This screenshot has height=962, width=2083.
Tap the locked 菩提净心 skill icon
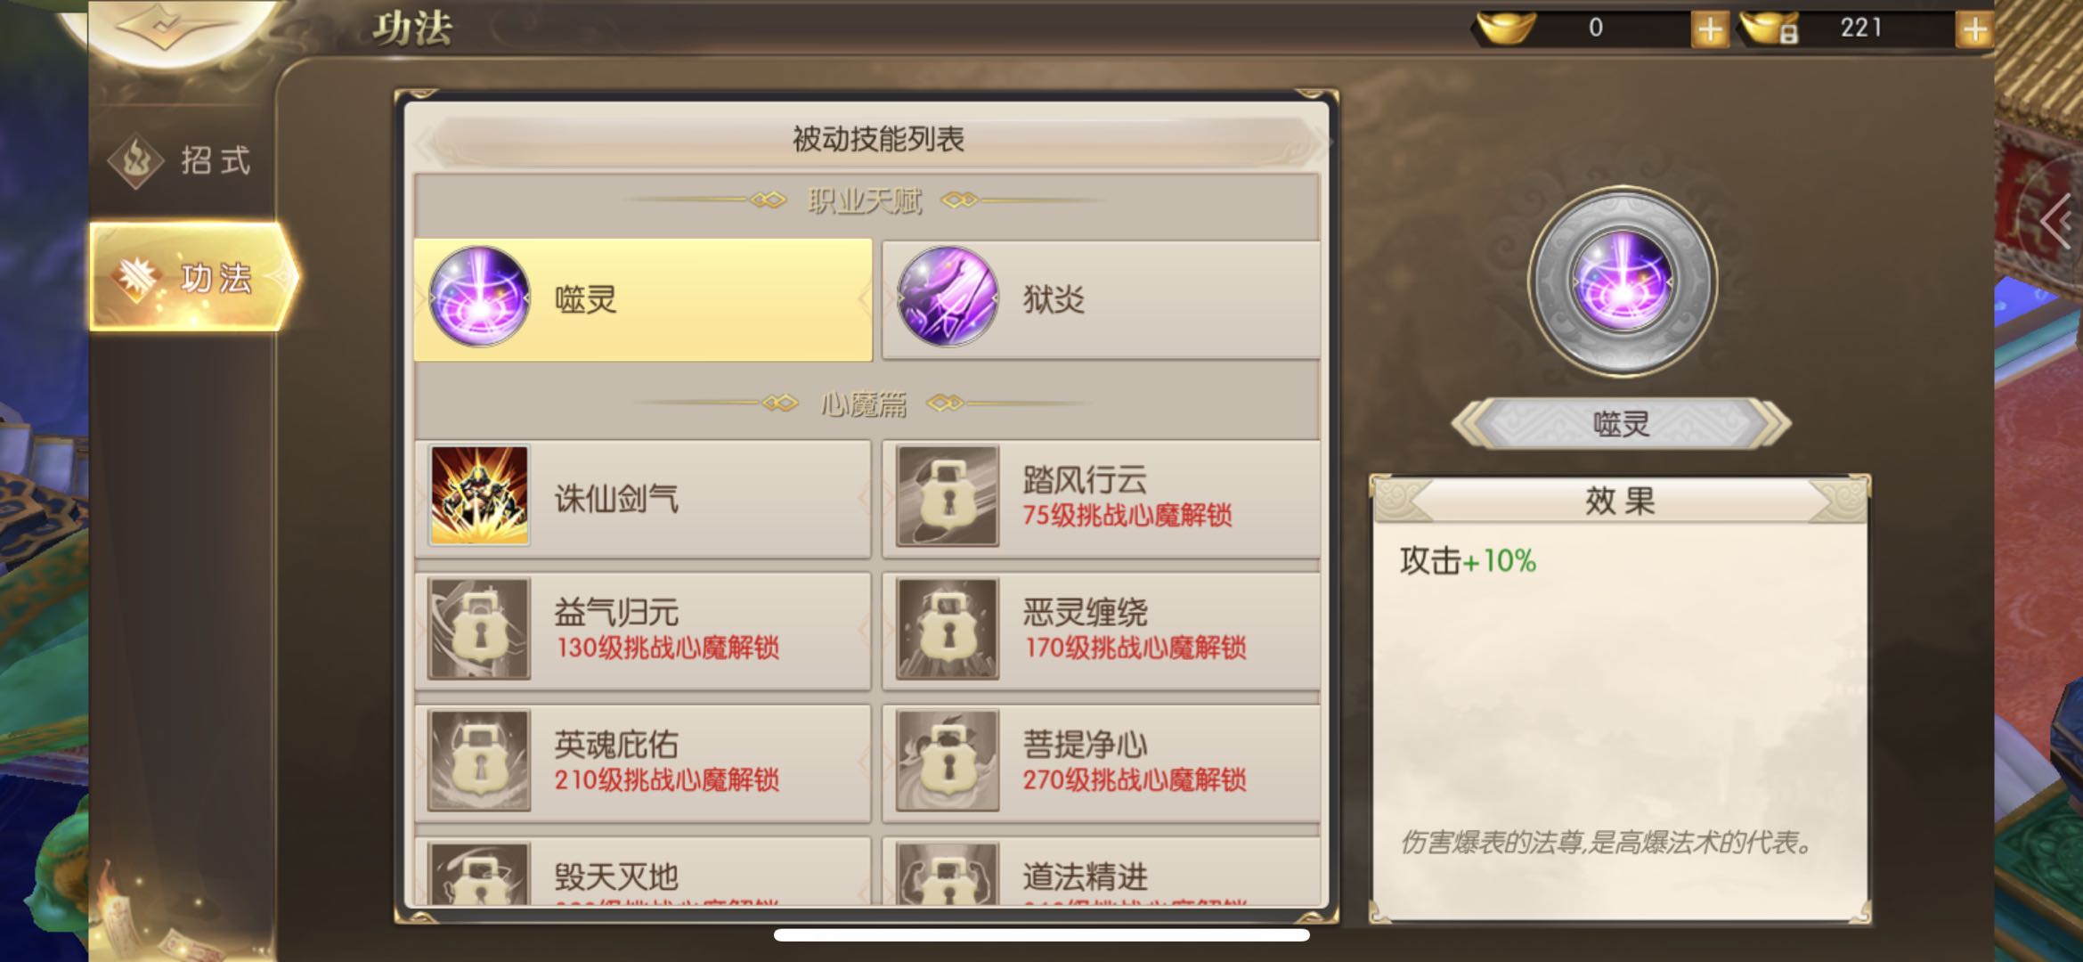point(947,761)
